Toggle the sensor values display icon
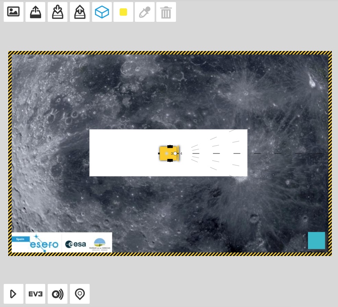Viewport: 338px width, 307px height. pos(58,294)
